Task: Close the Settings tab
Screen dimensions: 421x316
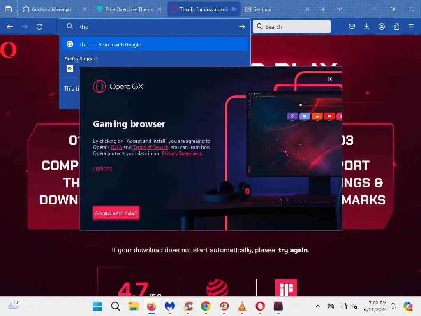Action: tap(308, 9)
